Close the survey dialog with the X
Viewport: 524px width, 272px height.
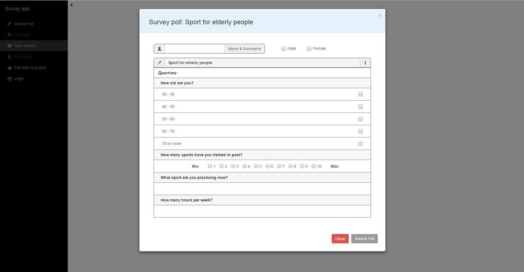pos(380,16)
